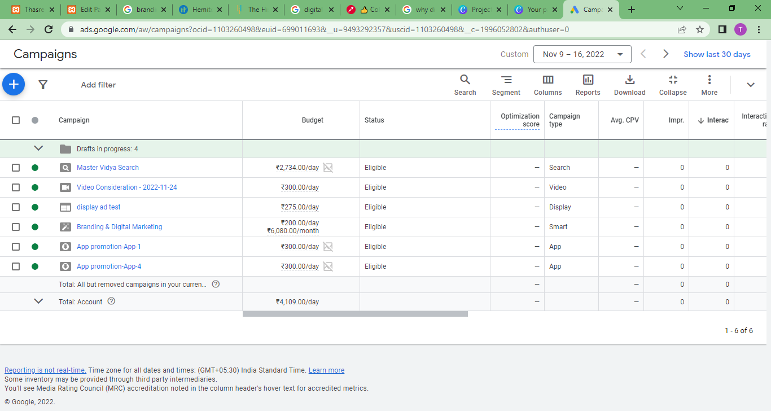Click the share page icon in address bar
Viewport: 771px width, 411px height.
point(682,29)
